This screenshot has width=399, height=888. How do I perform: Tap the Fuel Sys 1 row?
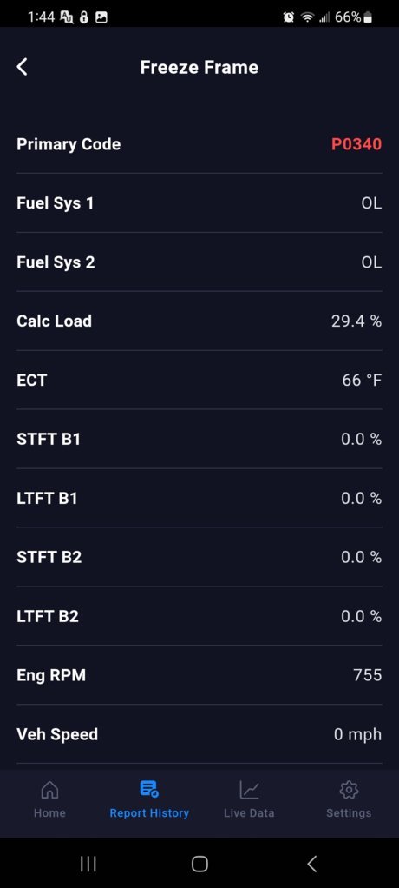199,203
